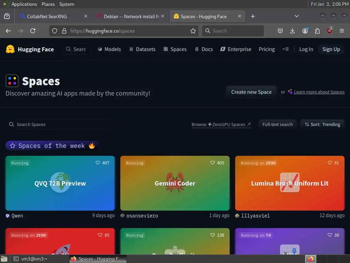Like Gemini Coder via its heart icon
The image size is (350, 263).
[x=213, y=163]
